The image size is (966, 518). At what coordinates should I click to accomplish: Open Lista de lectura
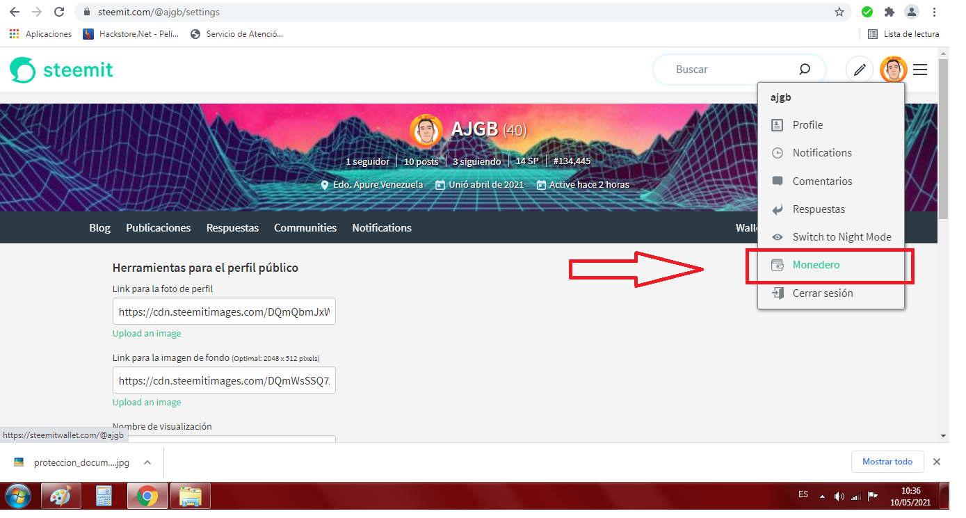click(x=903, y=34)
